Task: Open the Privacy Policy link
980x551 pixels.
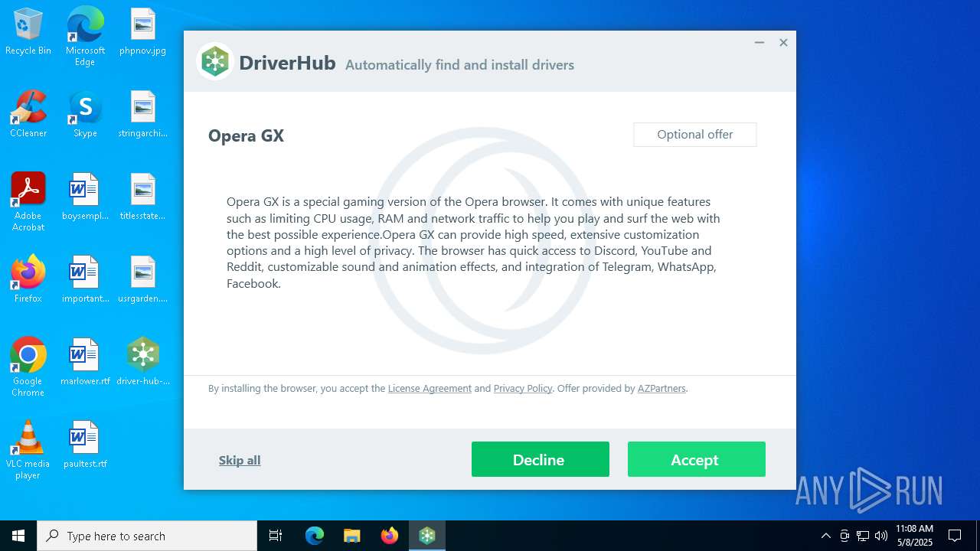Action: (523, 388)
